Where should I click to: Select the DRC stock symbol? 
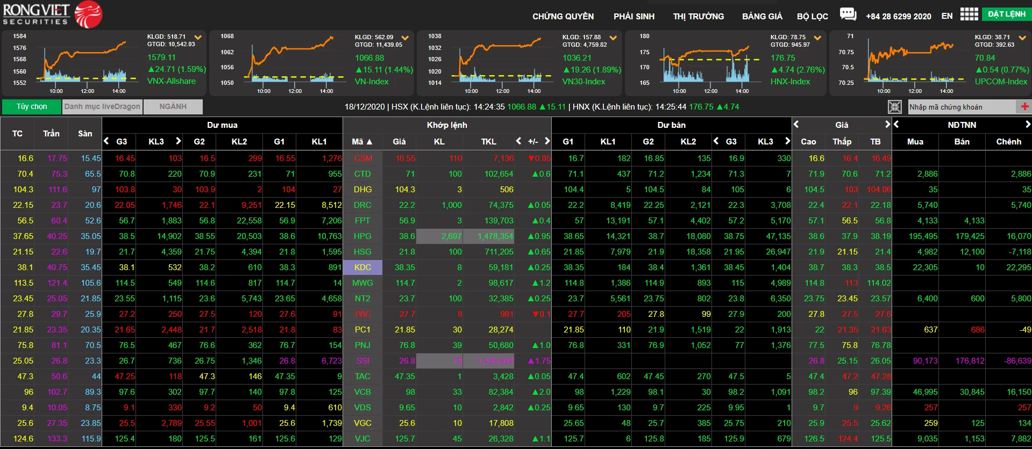pyautogui.click(x=362, y=205)
